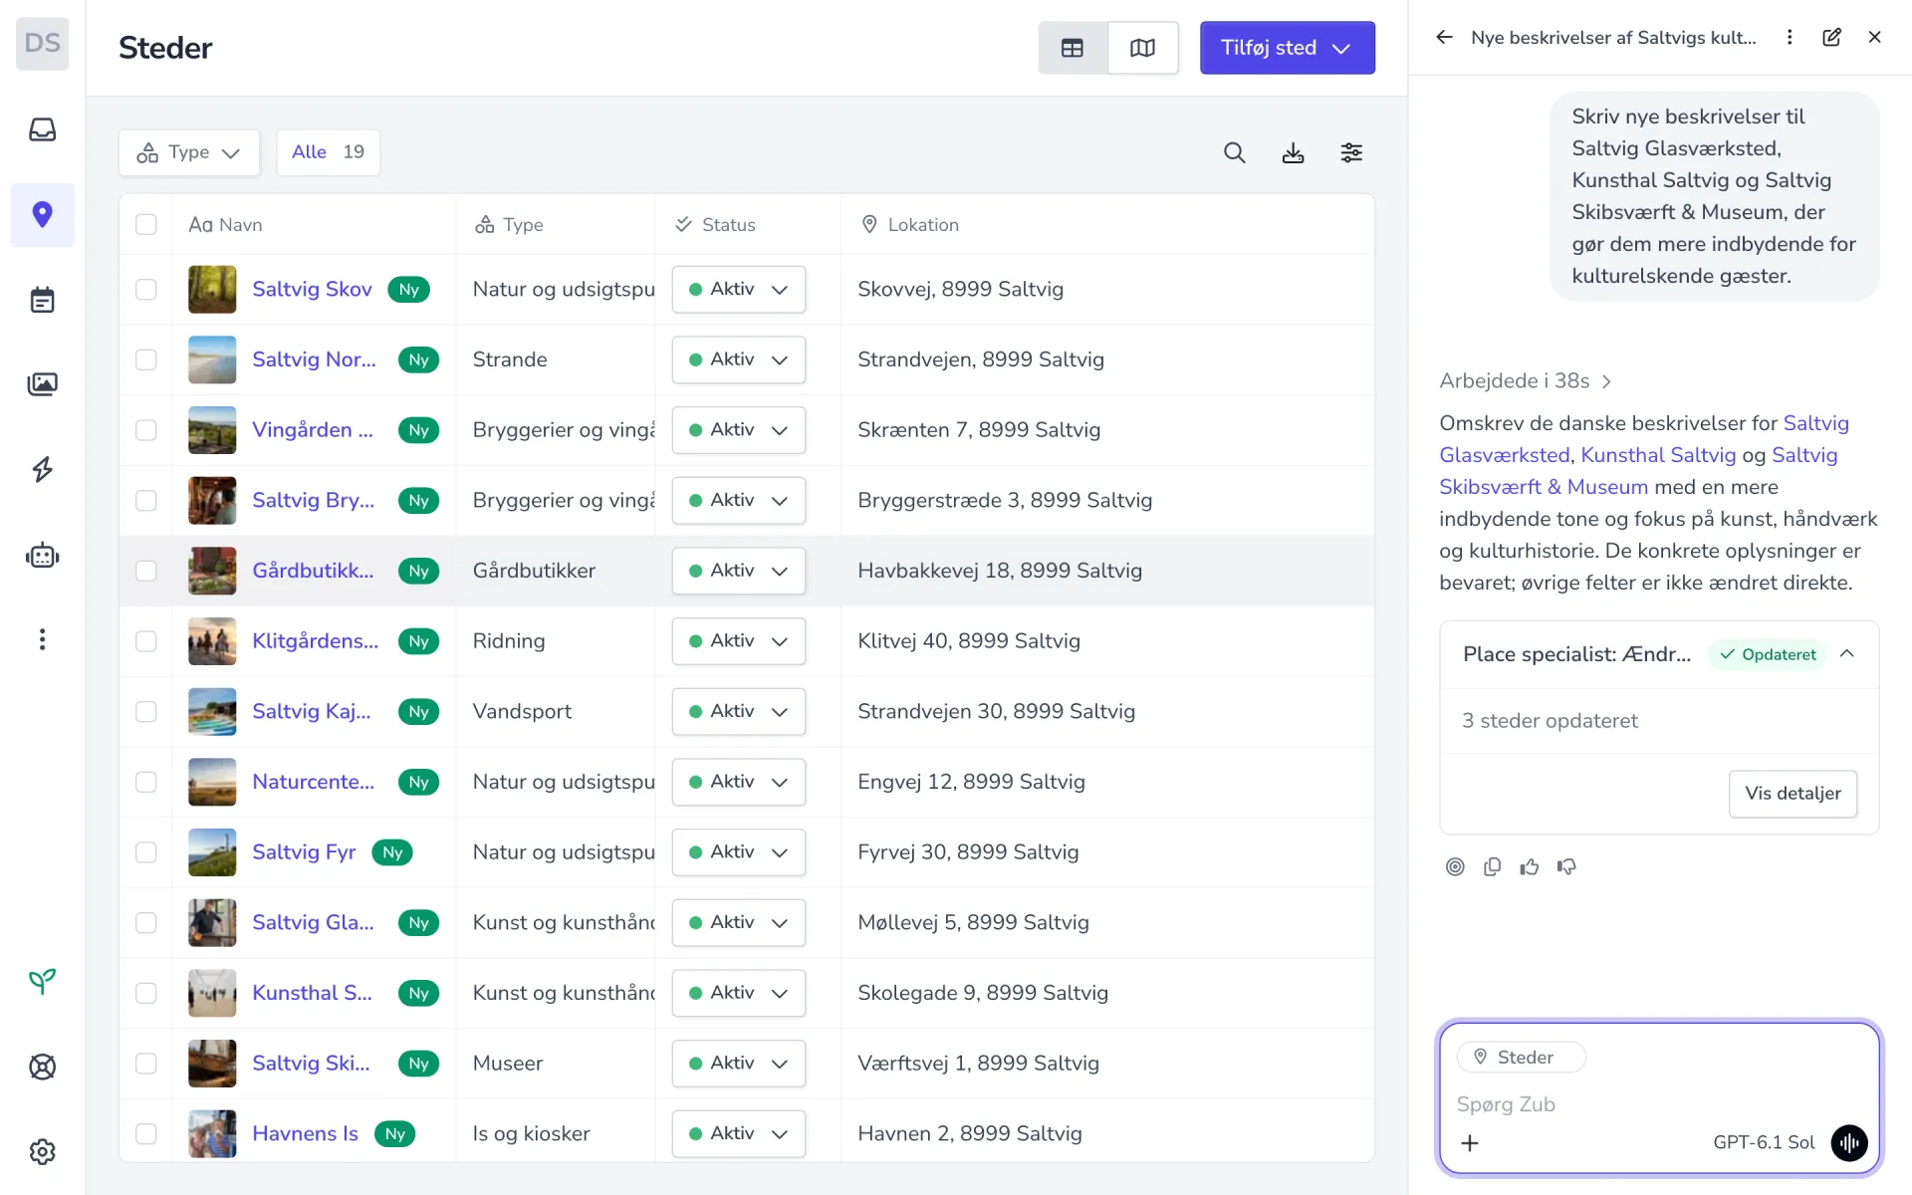Open the chat panel three-dot menu

[x=1790, y=37]
